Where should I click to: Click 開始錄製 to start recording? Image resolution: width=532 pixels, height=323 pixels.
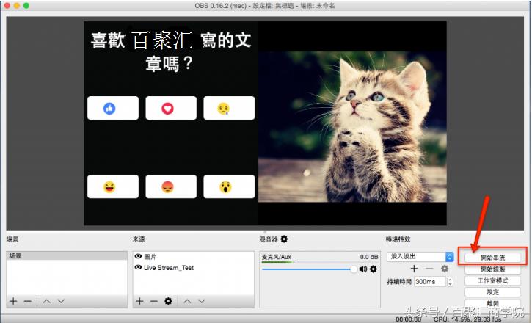[x=492, y=269]
